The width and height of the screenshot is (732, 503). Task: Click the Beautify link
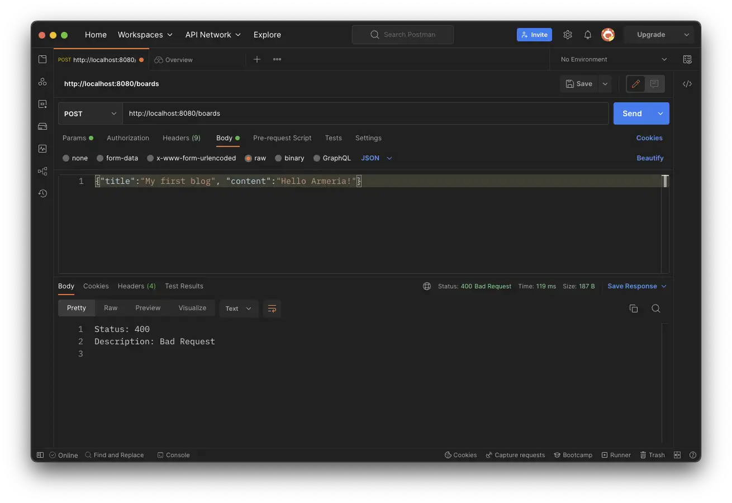[650, 158]
